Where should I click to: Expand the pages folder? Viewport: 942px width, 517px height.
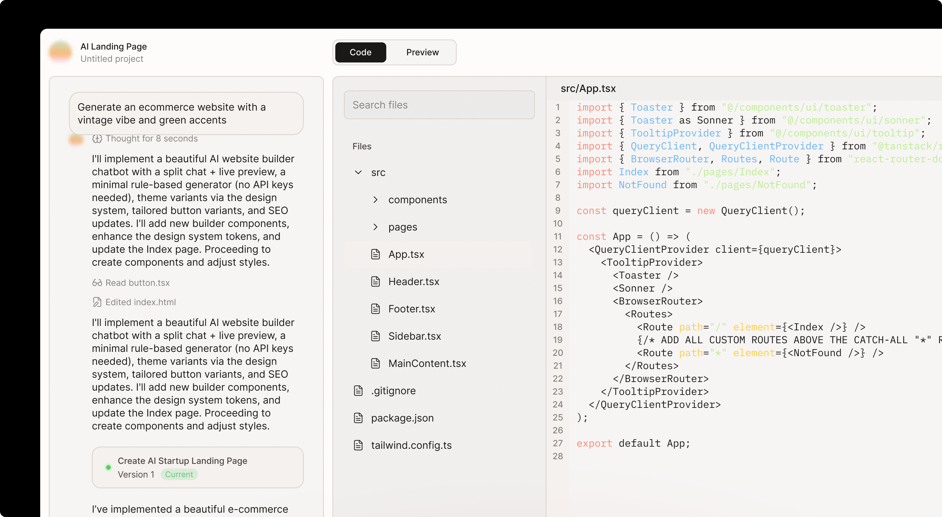click(375, 227)
